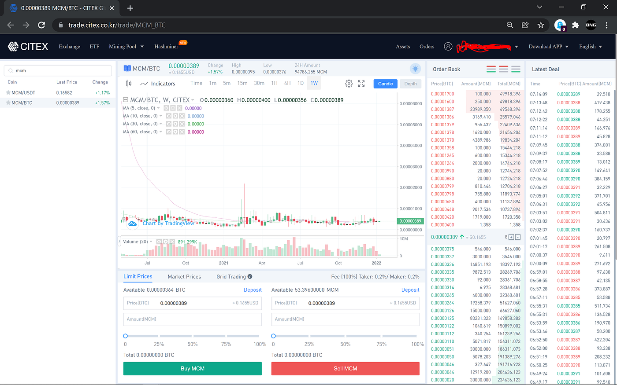
Task: Switch to Market Prices tab
Action: pyautogui.click(x=184, y=277)
